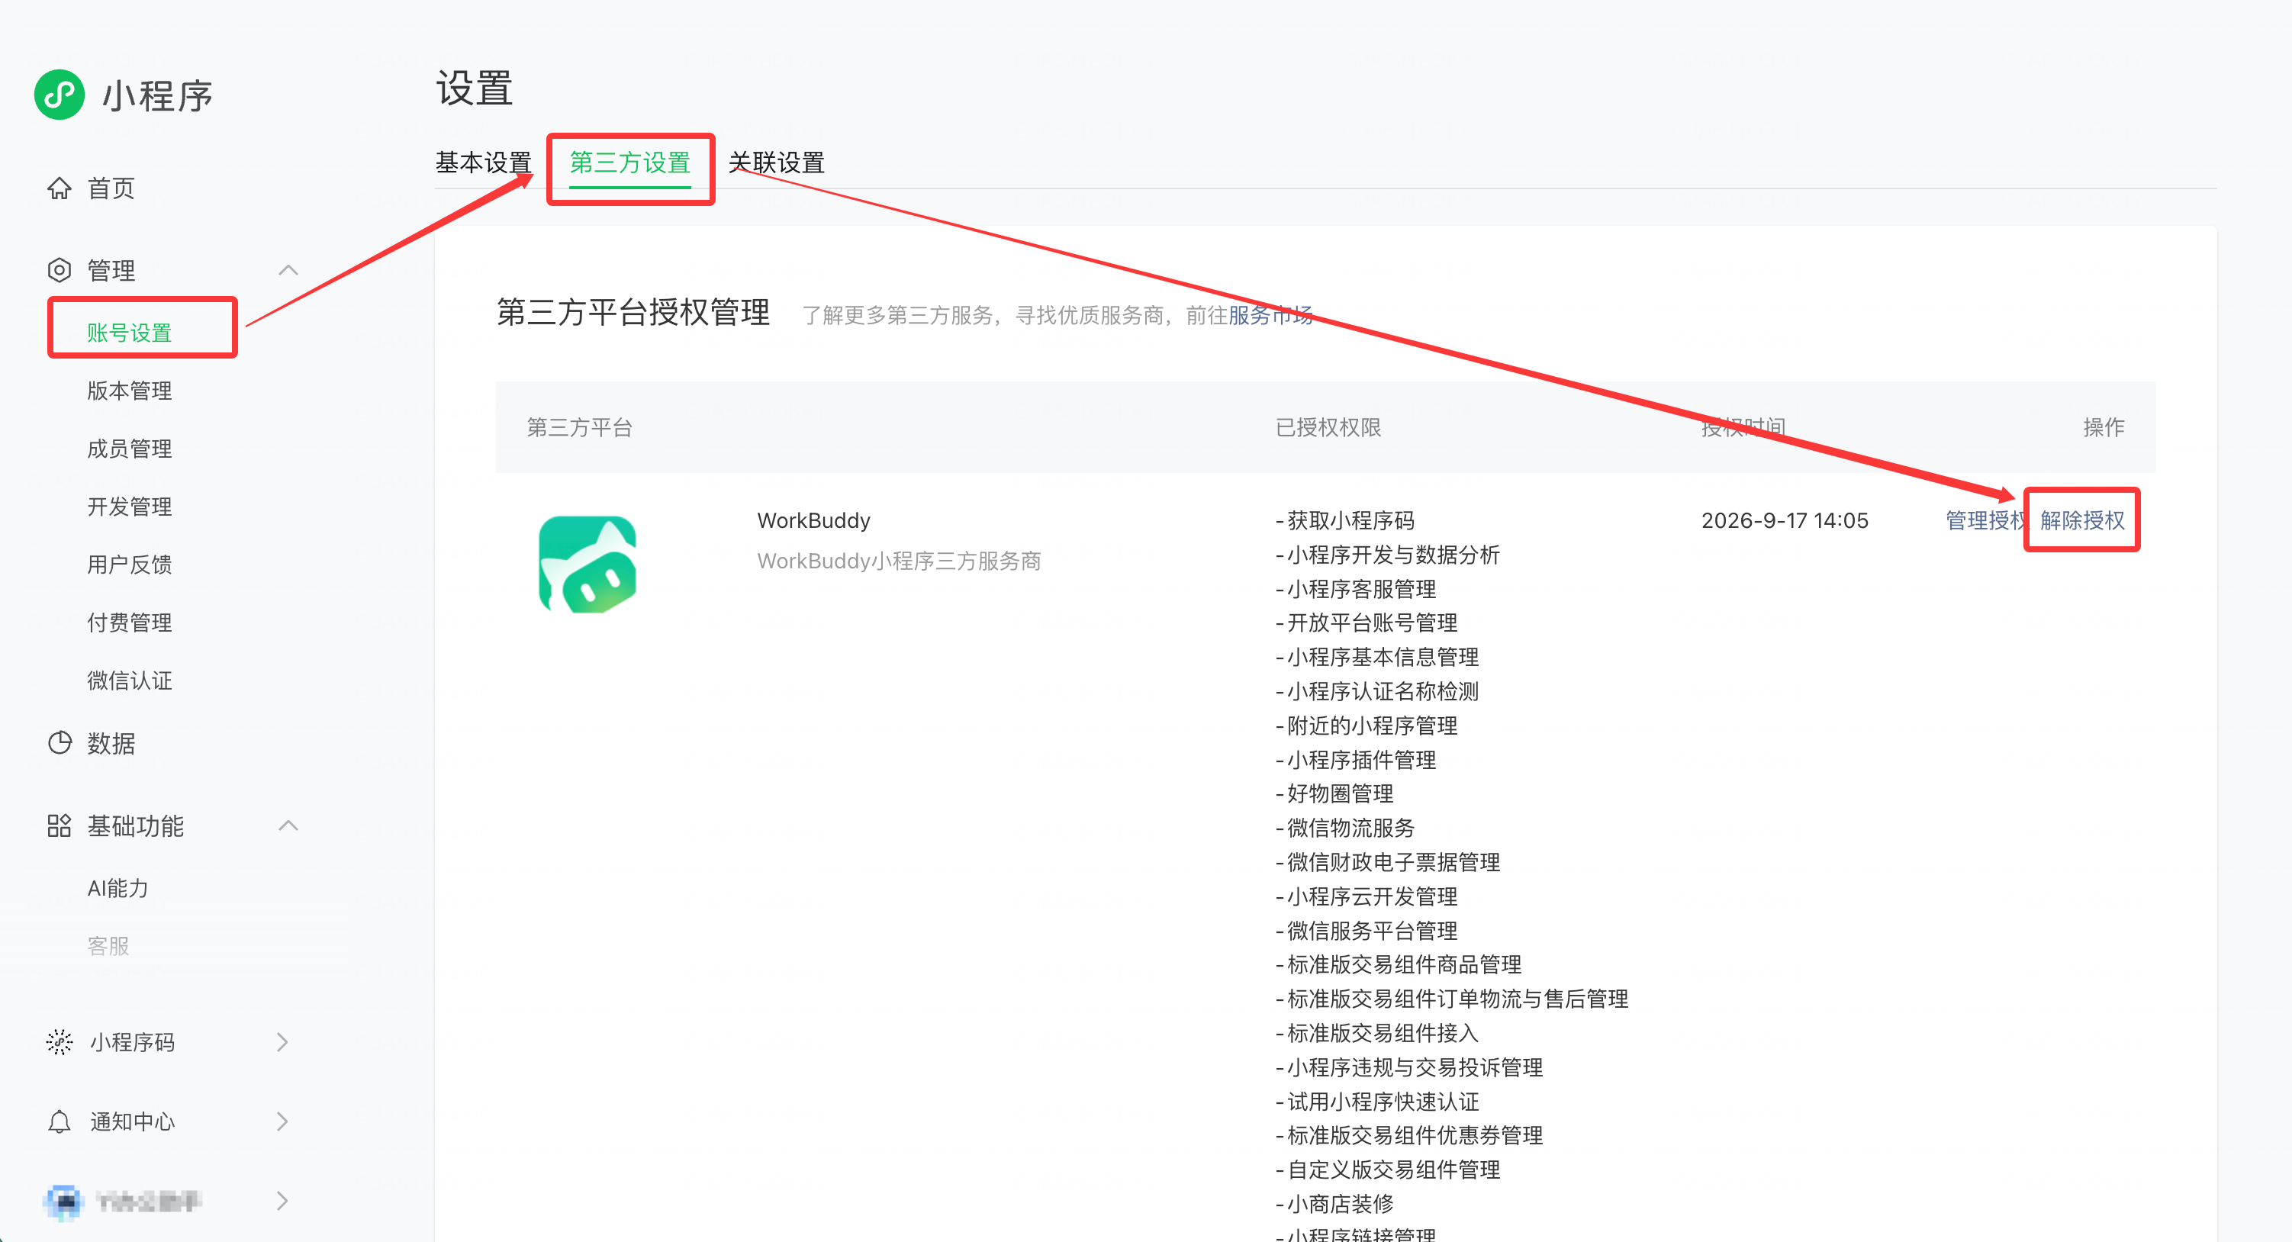This screenshot has width=2292, height=1242.
Task: Open 账号设置 in the sidebar
Action: pos(129,333)
